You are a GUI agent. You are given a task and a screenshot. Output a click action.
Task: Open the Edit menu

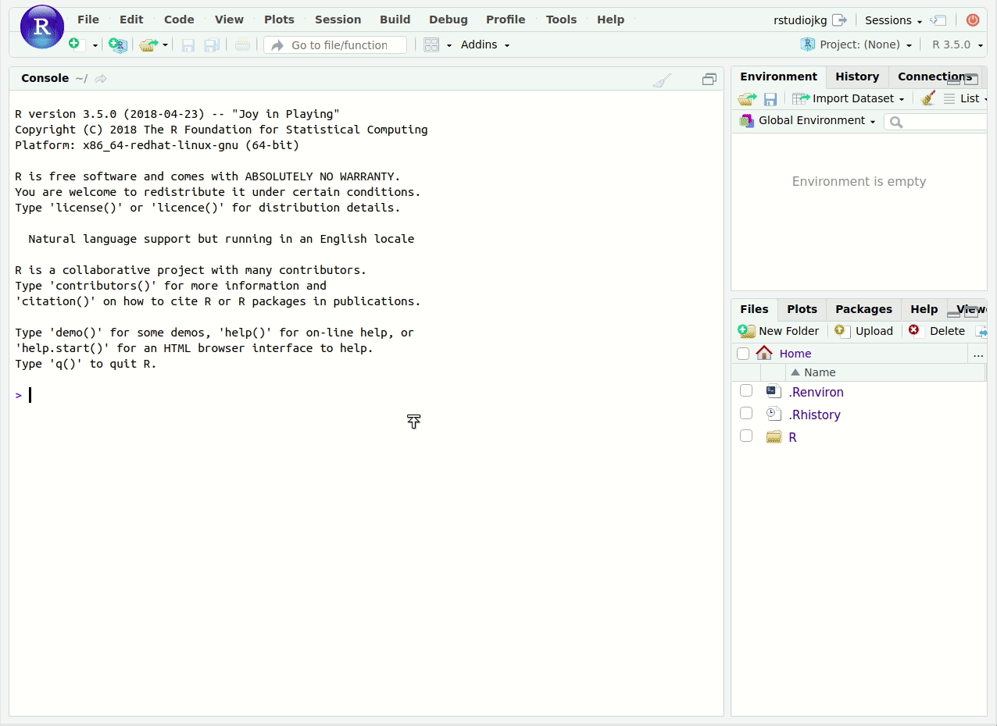(x=131, y=20)
